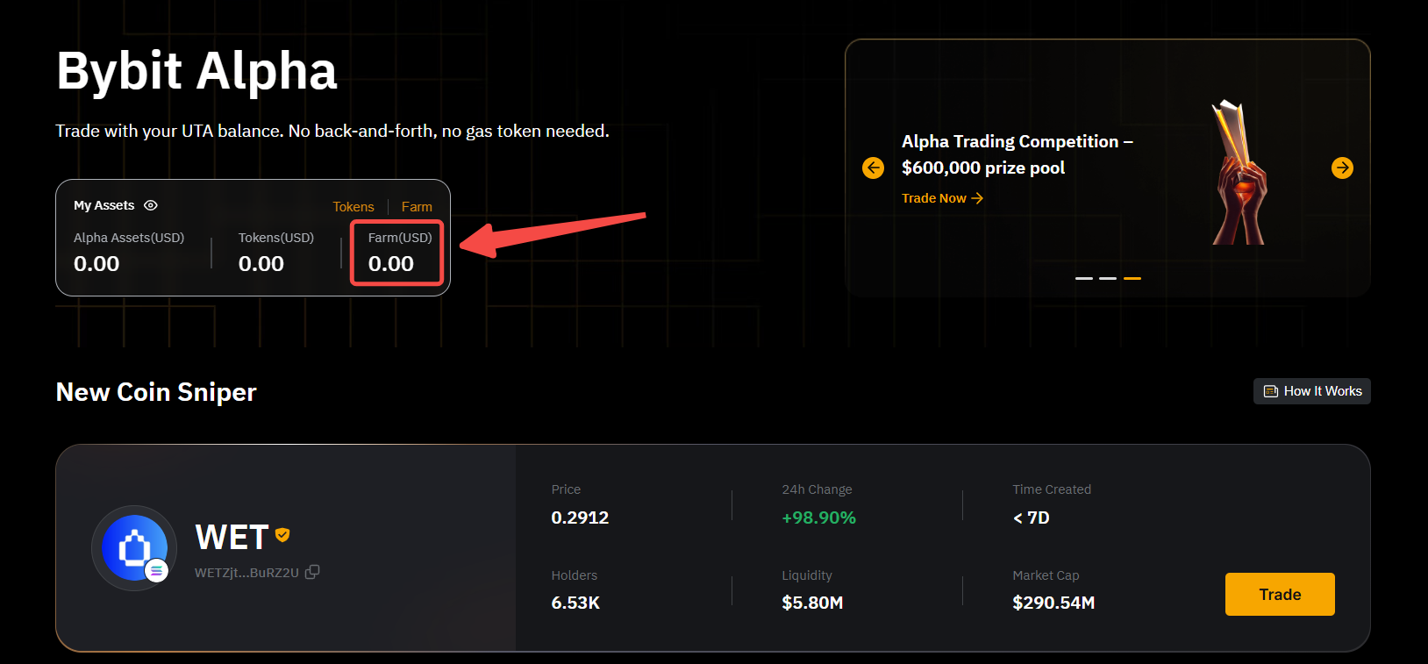
Task: Select the first carousel indicator dash
Action: tap(1084, 278)
